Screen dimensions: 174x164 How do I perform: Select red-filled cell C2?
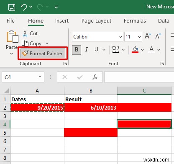(144, 108)
